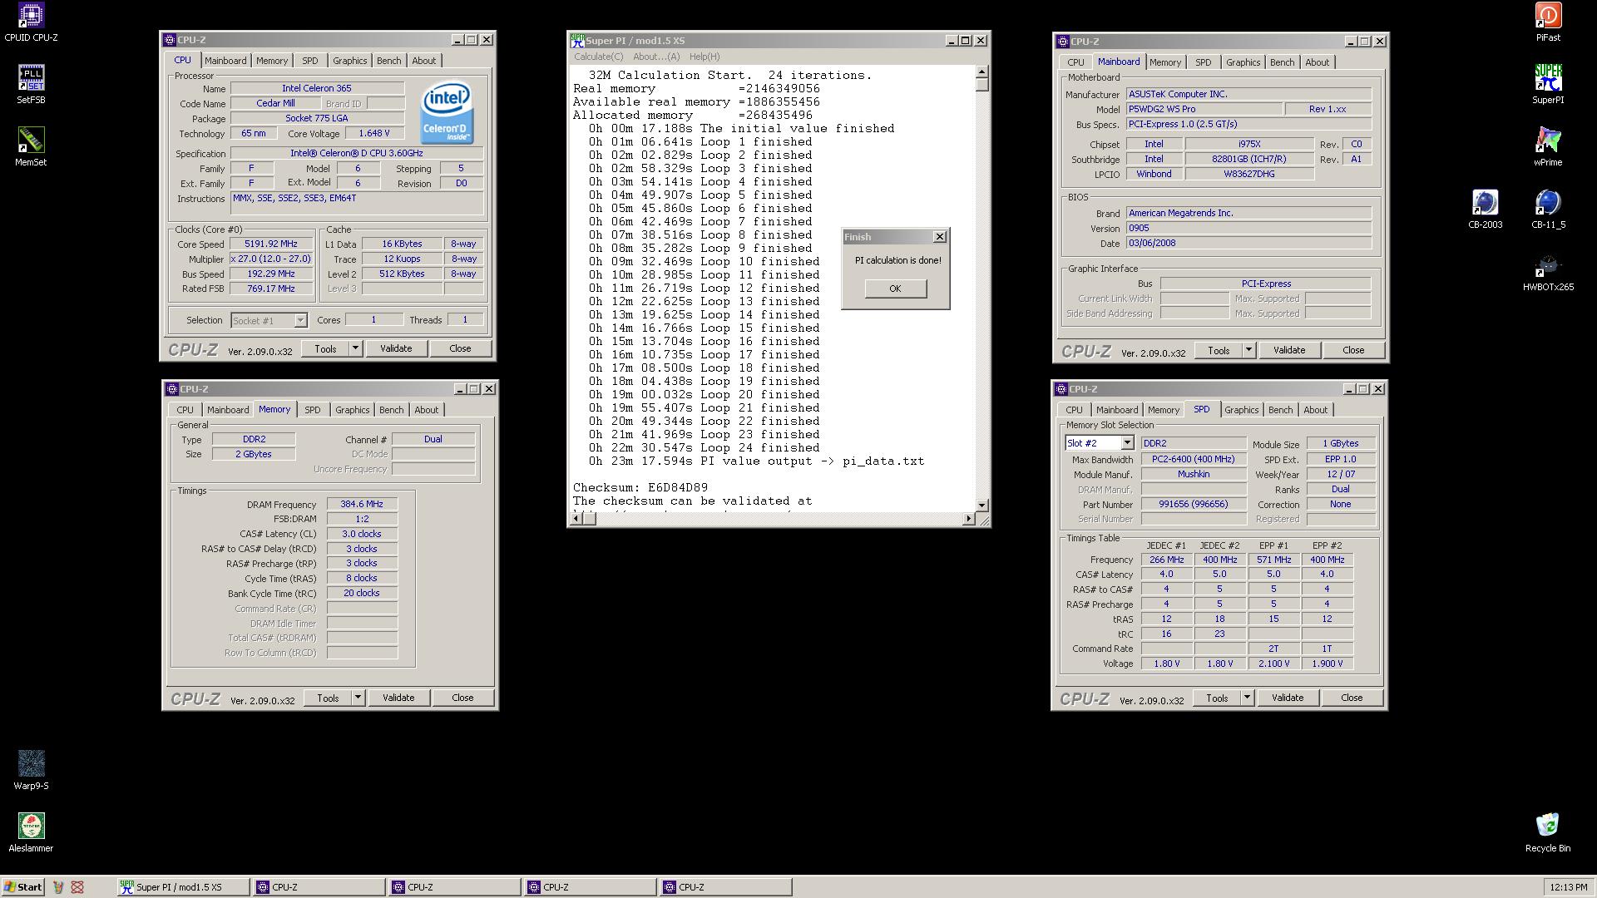Click the Start button
This screenshot has width=1597, height=898.
coord(23,887)
